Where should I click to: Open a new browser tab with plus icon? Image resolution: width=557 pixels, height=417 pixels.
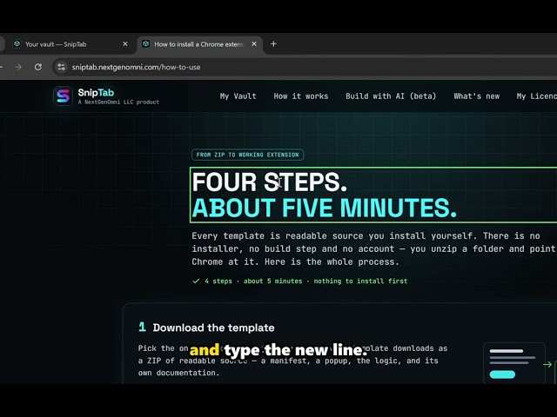pyautogui.click(x=273, y=44)
